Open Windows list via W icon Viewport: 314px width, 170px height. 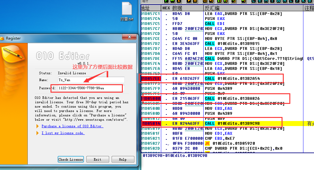click(278, 1)
